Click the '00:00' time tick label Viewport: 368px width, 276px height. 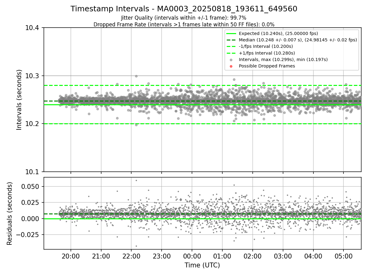192,256
